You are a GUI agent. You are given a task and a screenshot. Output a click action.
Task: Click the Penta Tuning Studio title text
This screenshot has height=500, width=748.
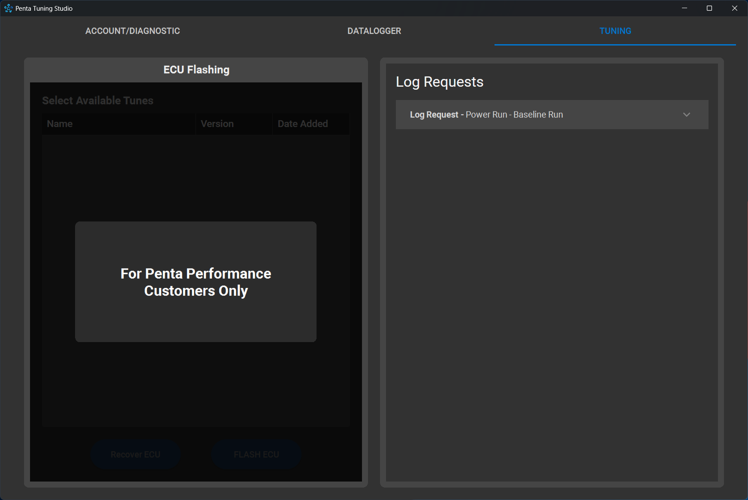[44, 9]
